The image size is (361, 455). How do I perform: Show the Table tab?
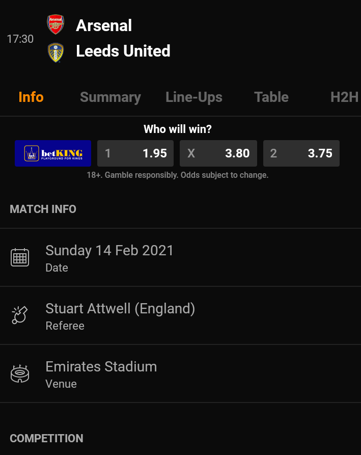click(x=271, y=97)
